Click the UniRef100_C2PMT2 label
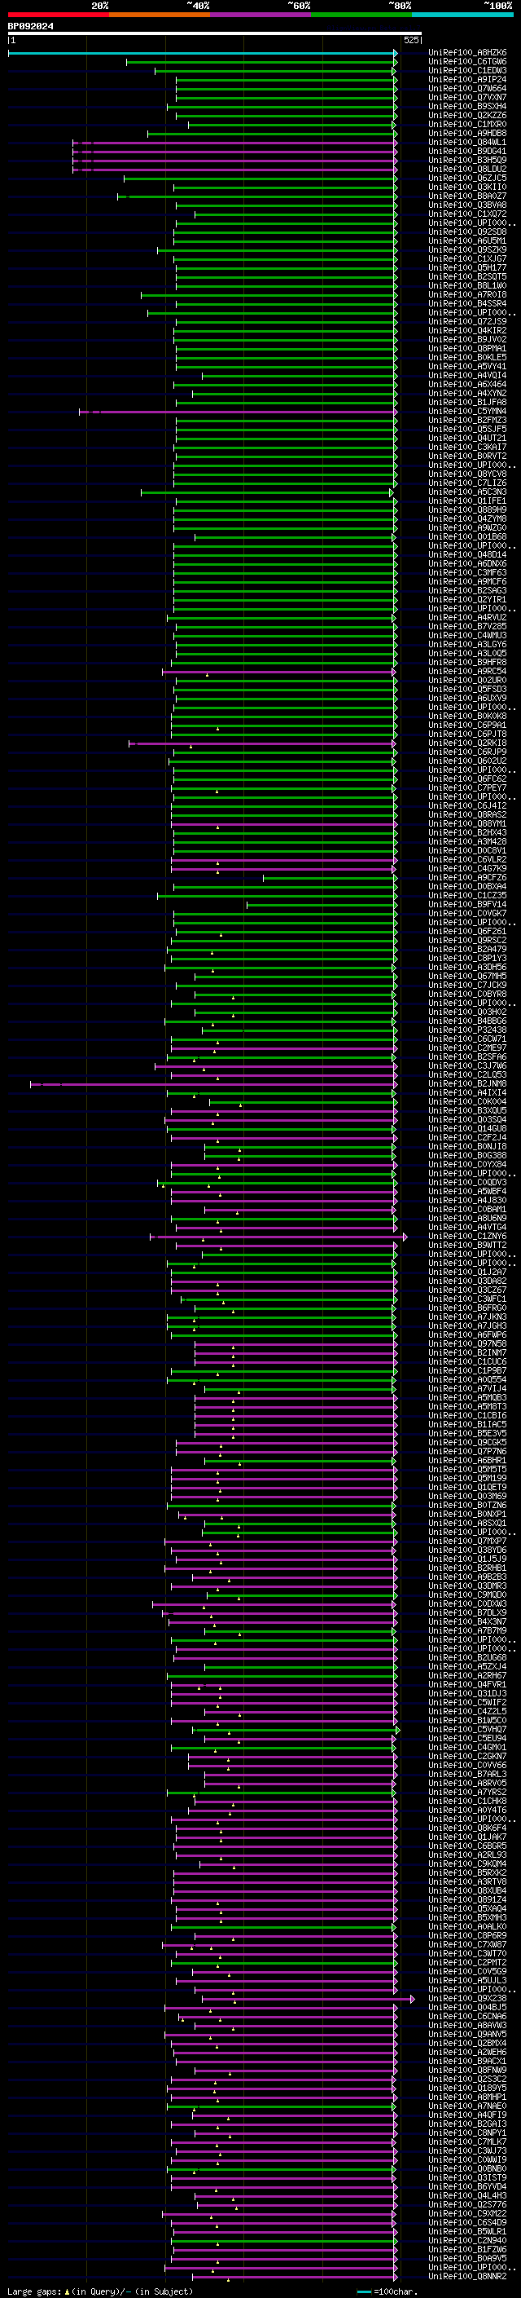The width and height of the screenshot is (521, 2298). coord(467,1963)
